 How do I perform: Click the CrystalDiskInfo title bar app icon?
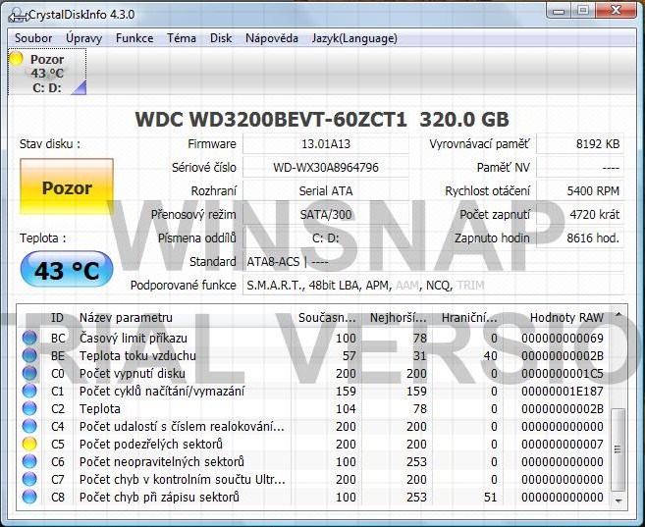(18, 15)
